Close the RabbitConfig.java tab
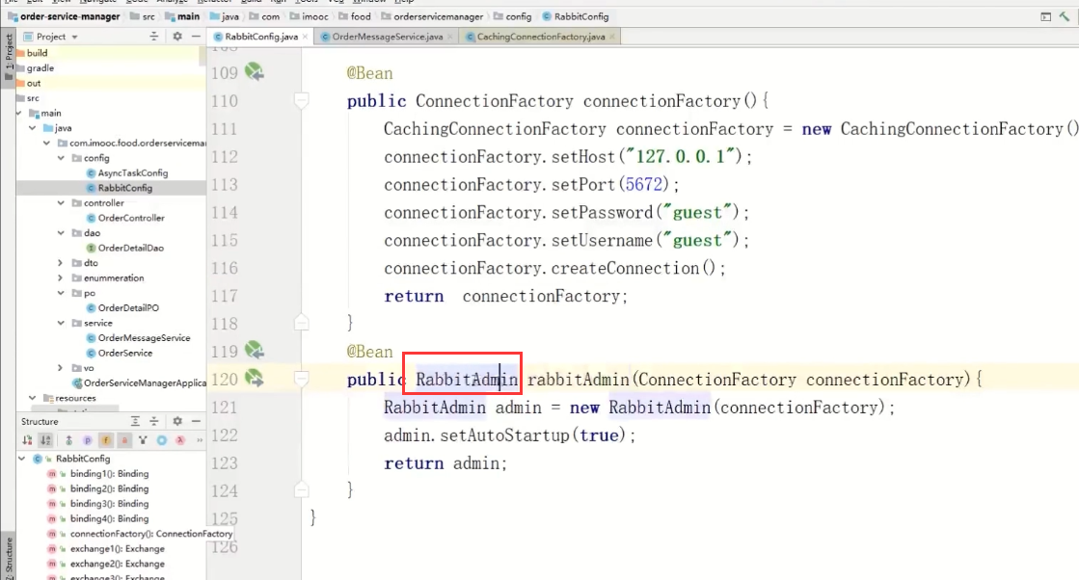 click(x=305, y=38)
